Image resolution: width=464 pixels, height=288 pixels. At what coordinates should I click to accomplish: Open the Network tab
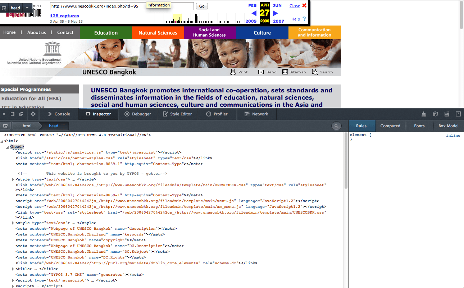tap(256, 114)
